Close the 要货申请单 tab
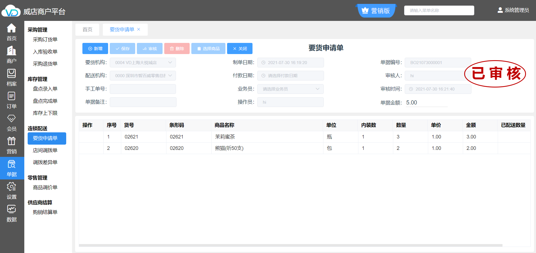536x253 pixels. (139, 29)
